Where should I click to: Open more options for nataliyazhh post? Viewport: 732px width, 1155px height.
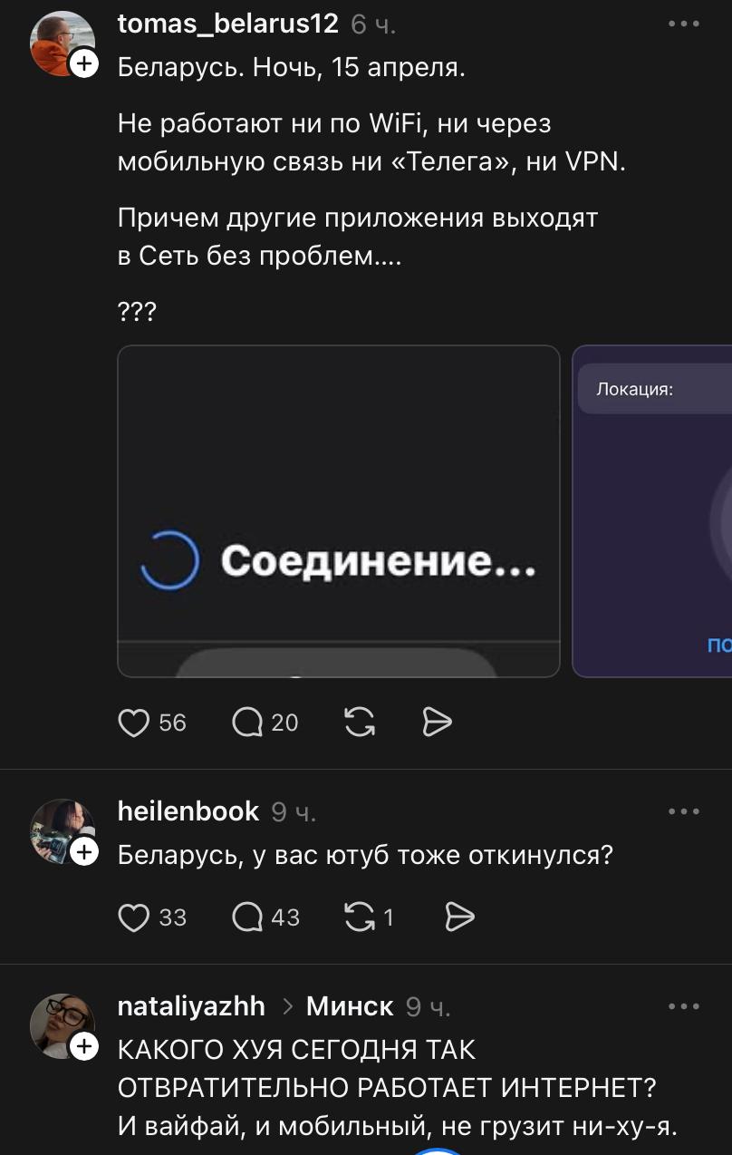684,1006
